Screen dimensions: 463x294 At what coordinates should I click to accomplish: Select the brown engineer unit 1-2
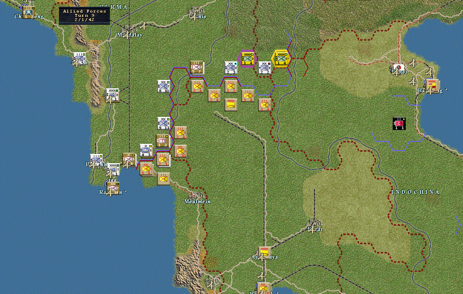tap(162, 141)
